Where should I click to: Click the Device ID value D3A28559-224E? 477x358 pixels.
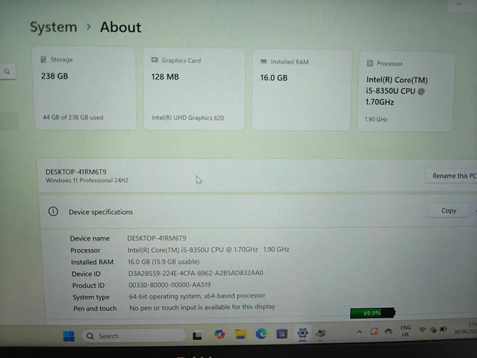(196, 273)
